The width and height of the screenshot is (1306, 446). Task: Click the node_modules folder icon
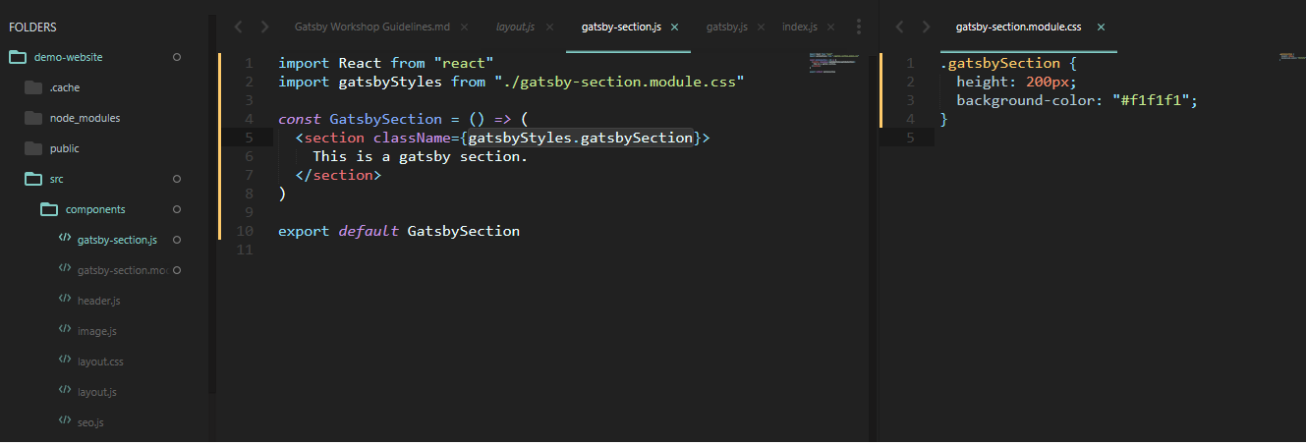pos(32,118)
